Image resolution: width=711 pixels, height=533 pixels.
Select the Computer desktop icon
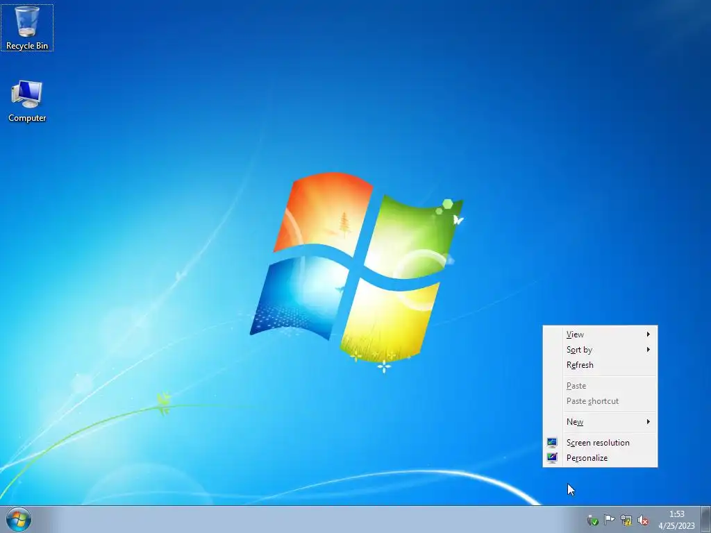tap(27, 101)
